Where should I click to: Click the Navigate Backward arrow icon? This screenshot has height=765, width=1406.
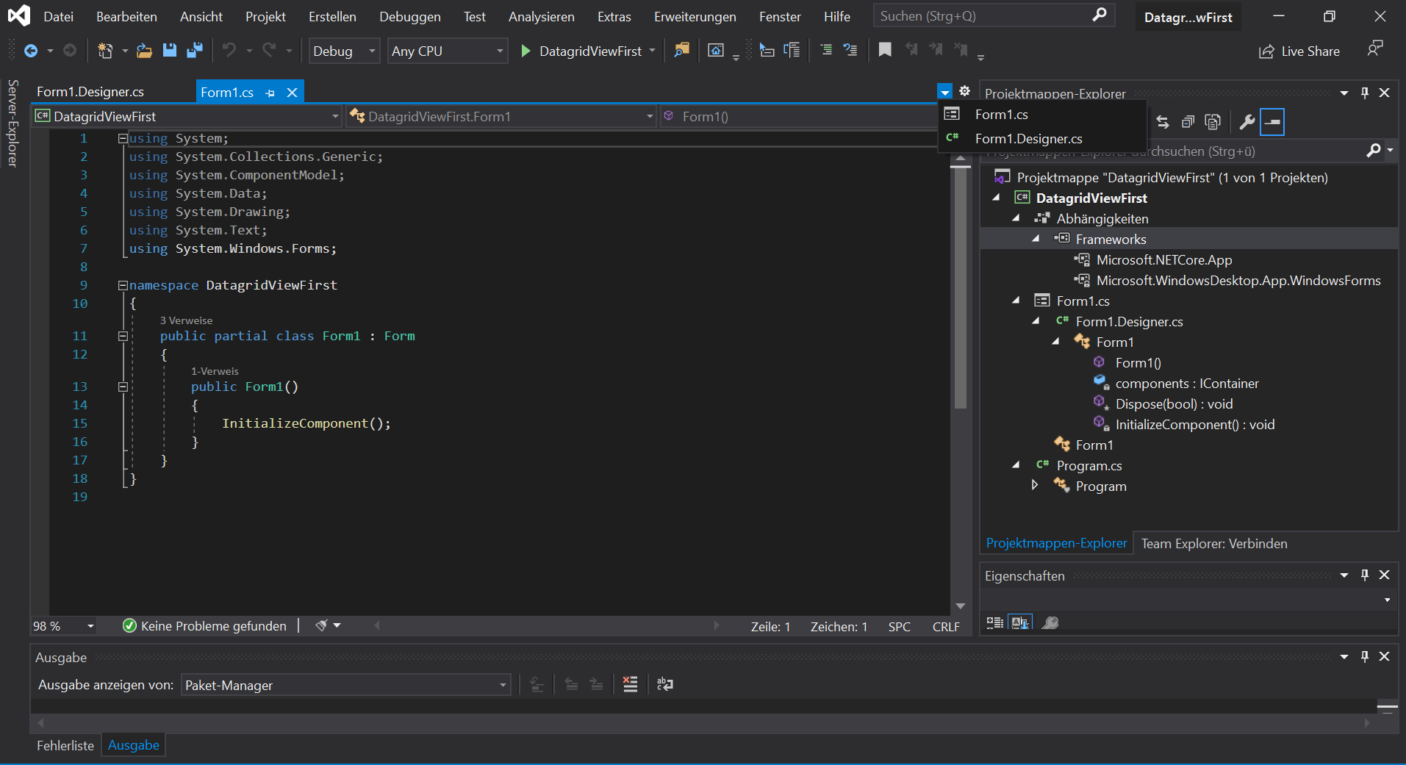30,50
